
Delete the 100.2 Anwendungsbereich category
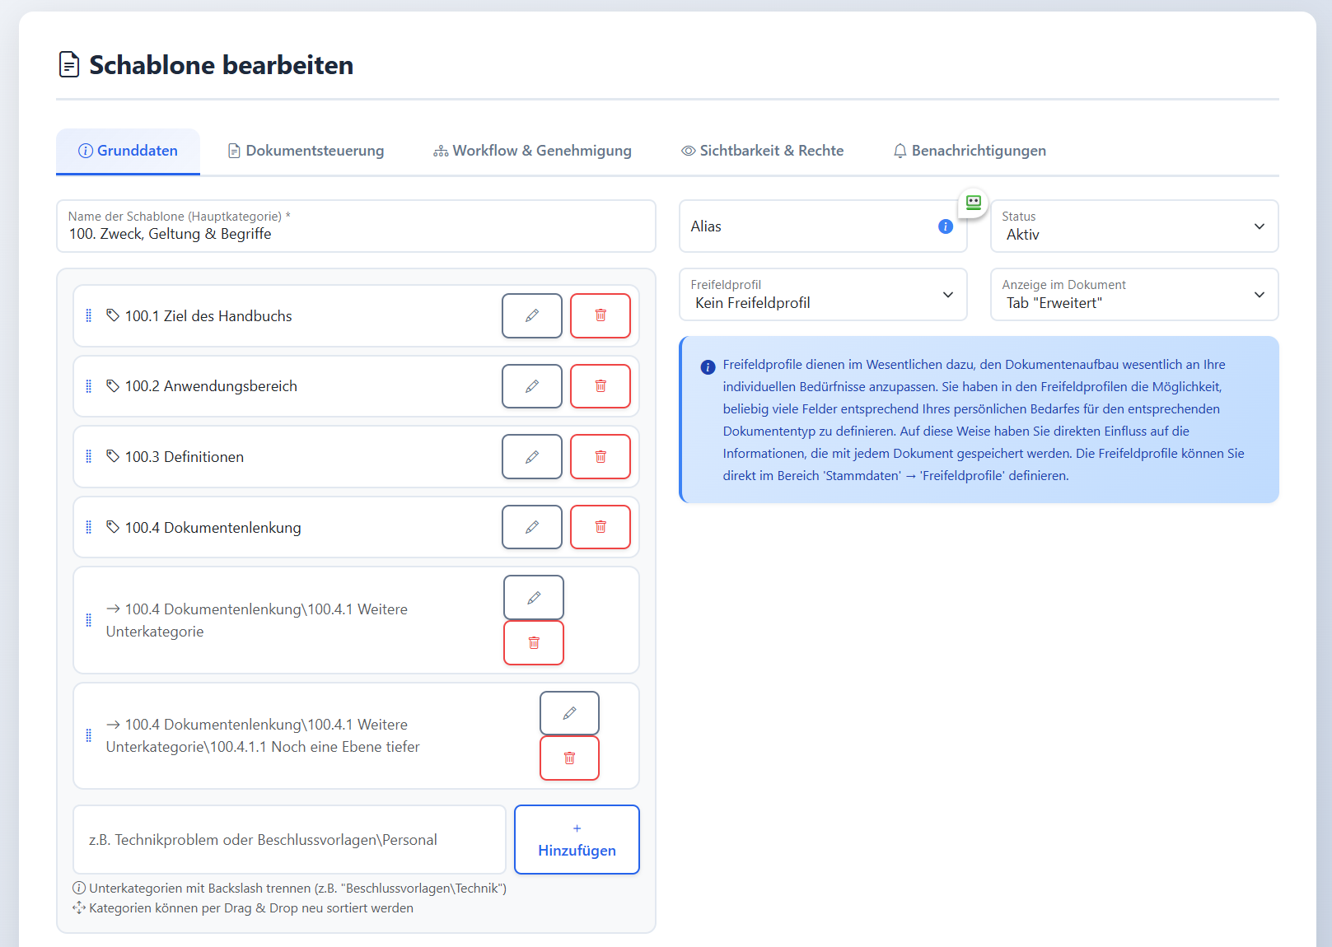pos(600,386)
